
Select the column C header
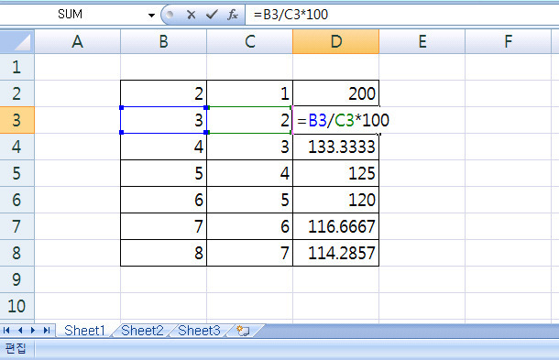250,42
